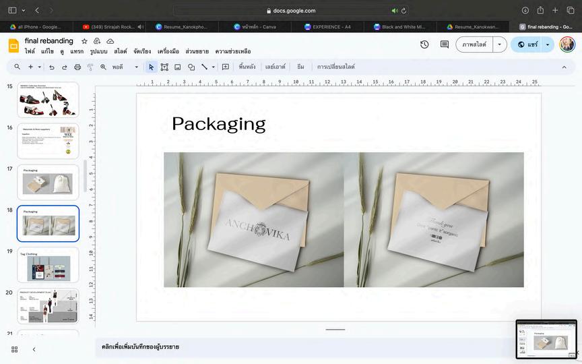The width and height of the screenshot is (582, 364).
Task: Open the จัดเรียง menu
Action: point(142,51)
